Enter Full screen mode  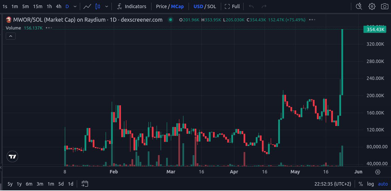click(232, 6)
